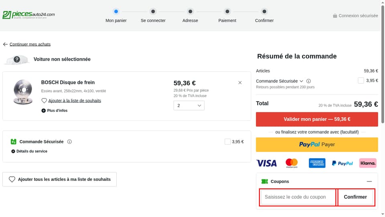Click the Voiture non sélectionnée text
Screen dimensions: 385x217
62,59
